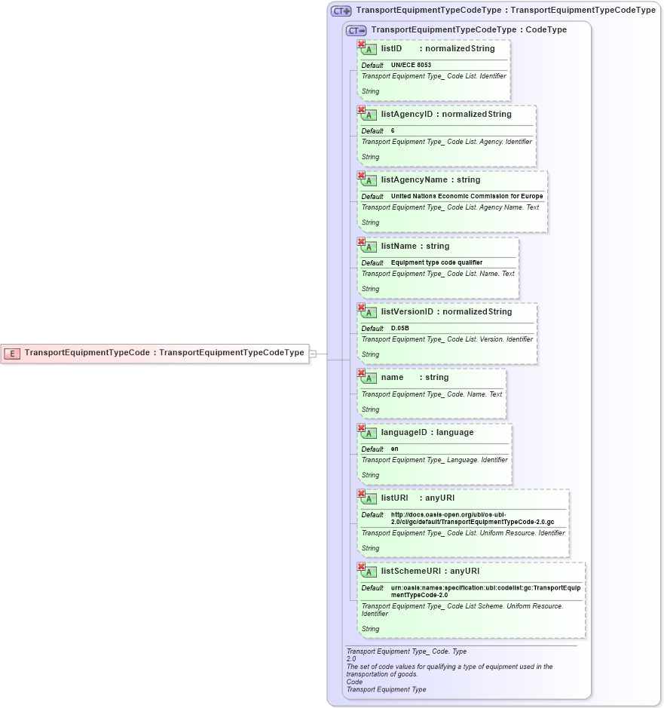Viewport: 664px width, 708px height.
Task: Toggle the red prohibited marker on listID
Action: coord(361,43)
